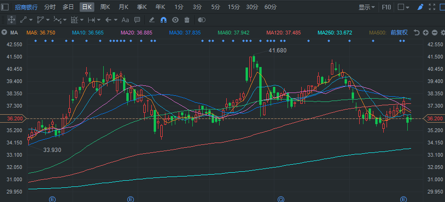Switch to the 周K weekly tab
The height and width of the screenshot is (202, 445).
coord(105,7)
